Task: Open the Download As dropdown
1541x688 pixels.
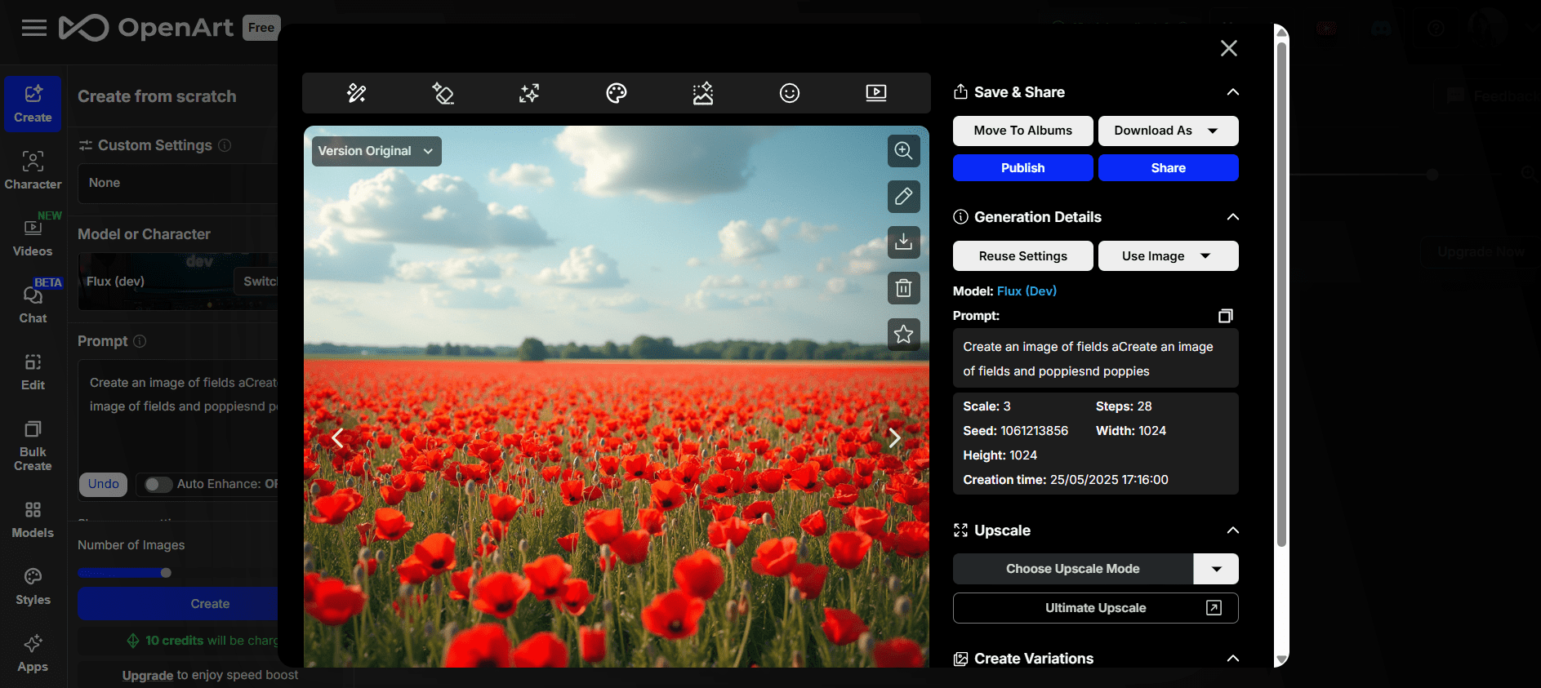Action: point(1167,131)
